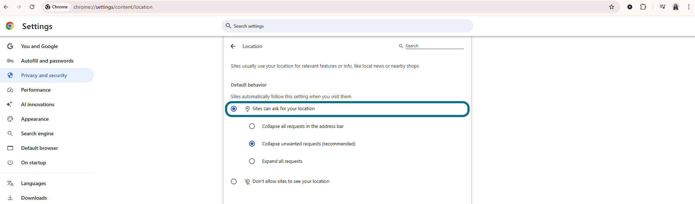This screenshot has height=204, width=695.
Task: Click the shield icon for Privacy
Action: [x=10, y=75]
